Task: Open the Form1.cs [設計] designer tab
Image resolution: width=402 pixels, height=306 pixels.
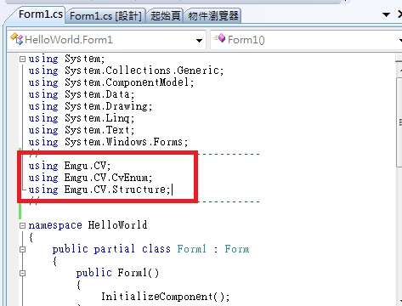Action: point(105,16)
